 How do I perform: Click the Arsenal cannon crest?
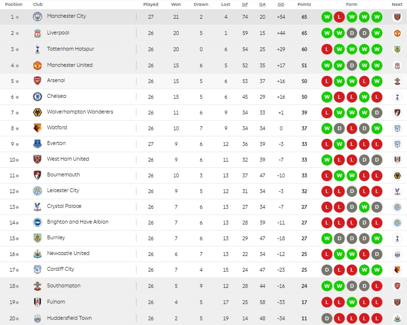click(37, 81)
